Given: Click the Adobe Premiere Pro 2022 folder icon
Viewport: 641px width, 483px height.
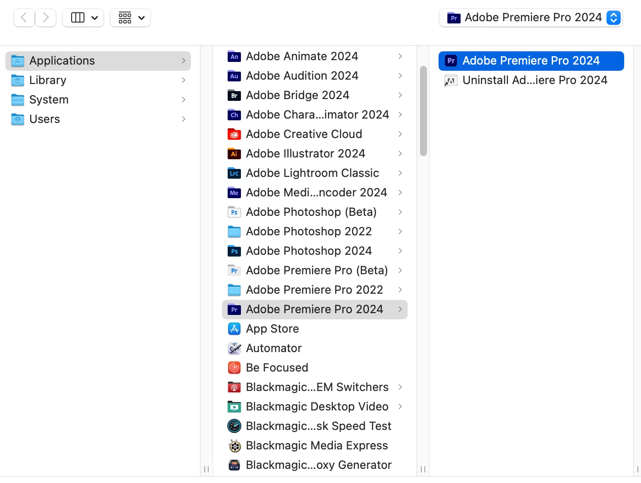Looking at the screenshot, I should click(234, 290).
